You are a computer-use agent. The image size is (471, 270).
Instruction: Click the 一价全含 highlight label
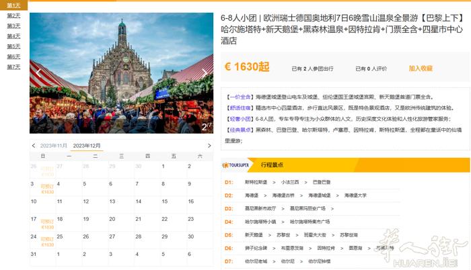240,97
